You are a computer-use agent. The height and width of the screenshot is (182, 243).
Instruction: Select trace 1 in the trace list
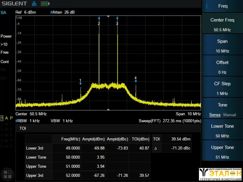click(x=2, y=118)
